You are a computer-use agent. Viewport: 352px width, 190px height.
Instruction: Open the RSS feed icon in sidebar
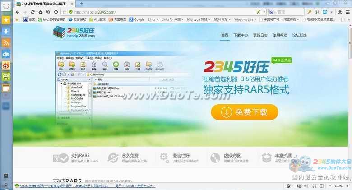[6, 43]
